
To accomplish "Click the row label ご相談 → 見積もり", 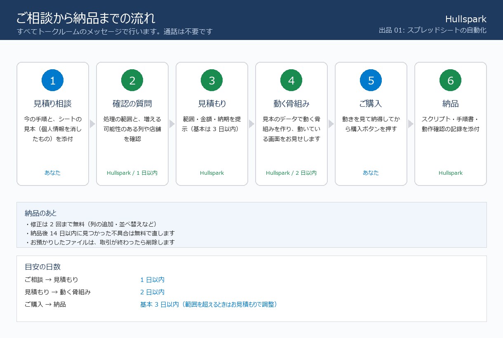I will pos(52,280).
